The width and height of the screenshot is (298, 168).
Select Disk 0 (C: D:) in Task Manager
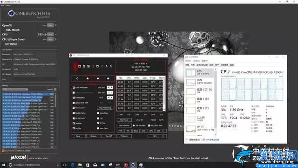pos(200,91)
